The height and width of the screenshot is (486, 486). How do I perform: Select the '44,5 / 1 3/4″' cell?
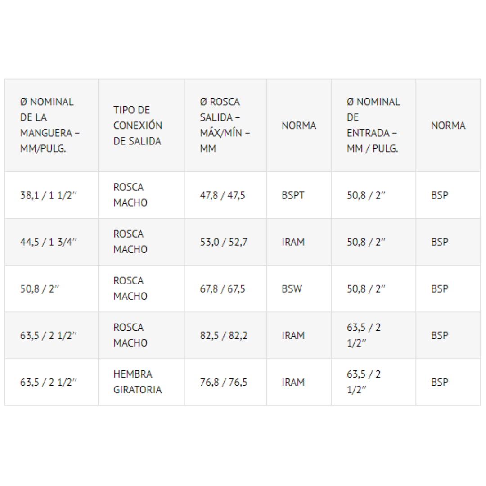pos(51,242)
